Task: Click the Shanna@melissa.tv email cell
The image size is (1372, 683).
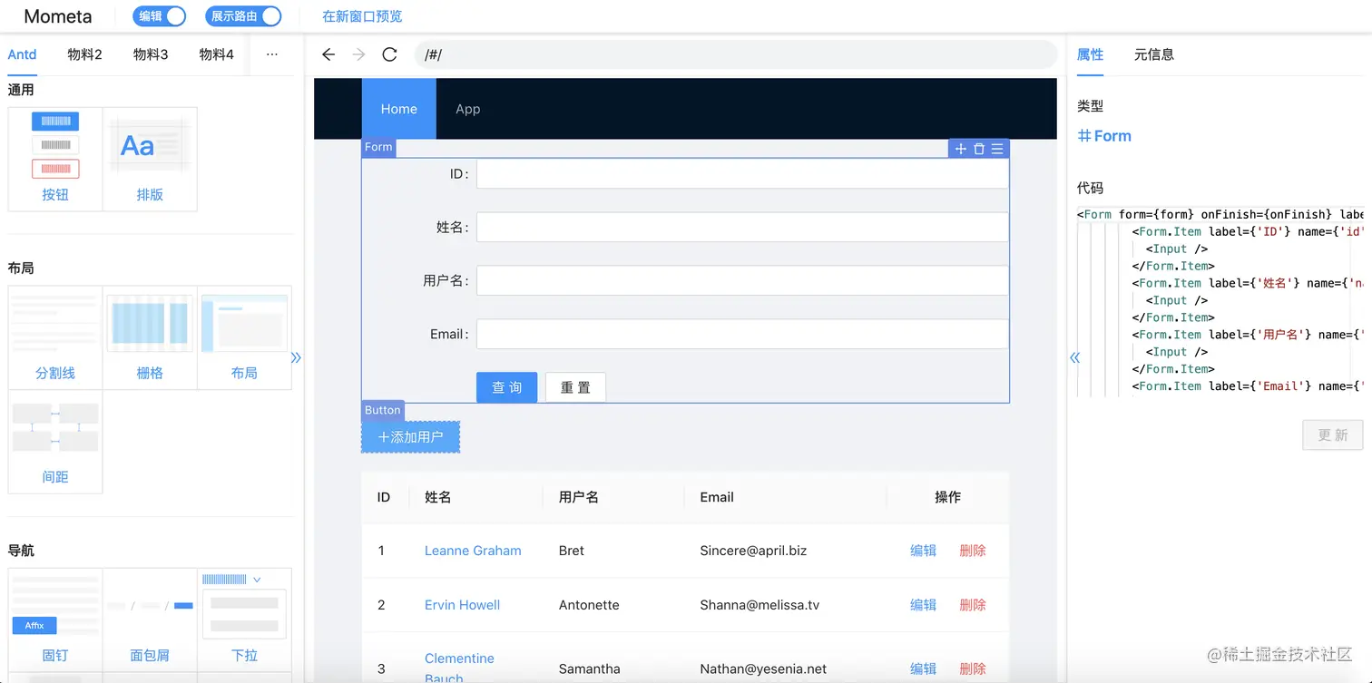Action: tap(759, 605)
